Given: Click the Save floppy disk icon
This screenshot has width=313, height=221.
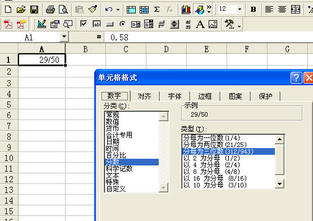Looking at the screenshot, I should (x=34, y=10).
